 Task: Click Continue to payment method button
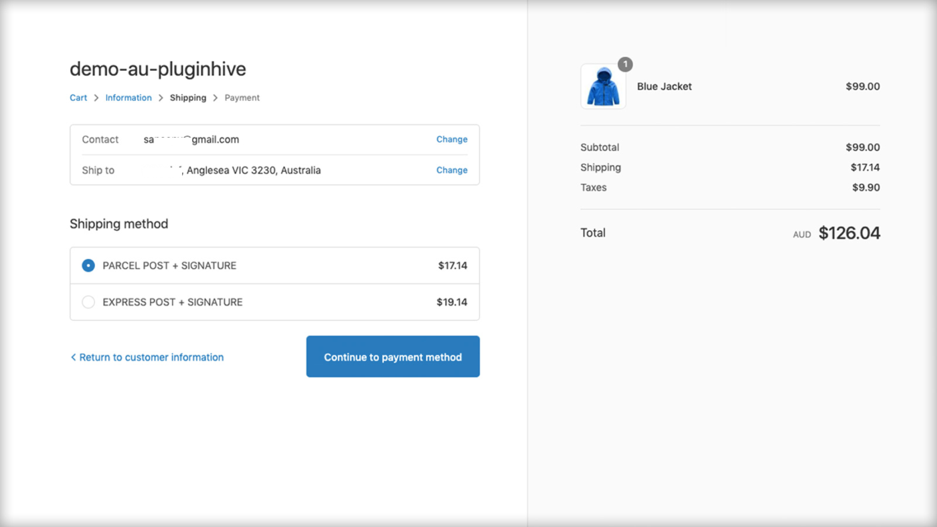(393, 356)
